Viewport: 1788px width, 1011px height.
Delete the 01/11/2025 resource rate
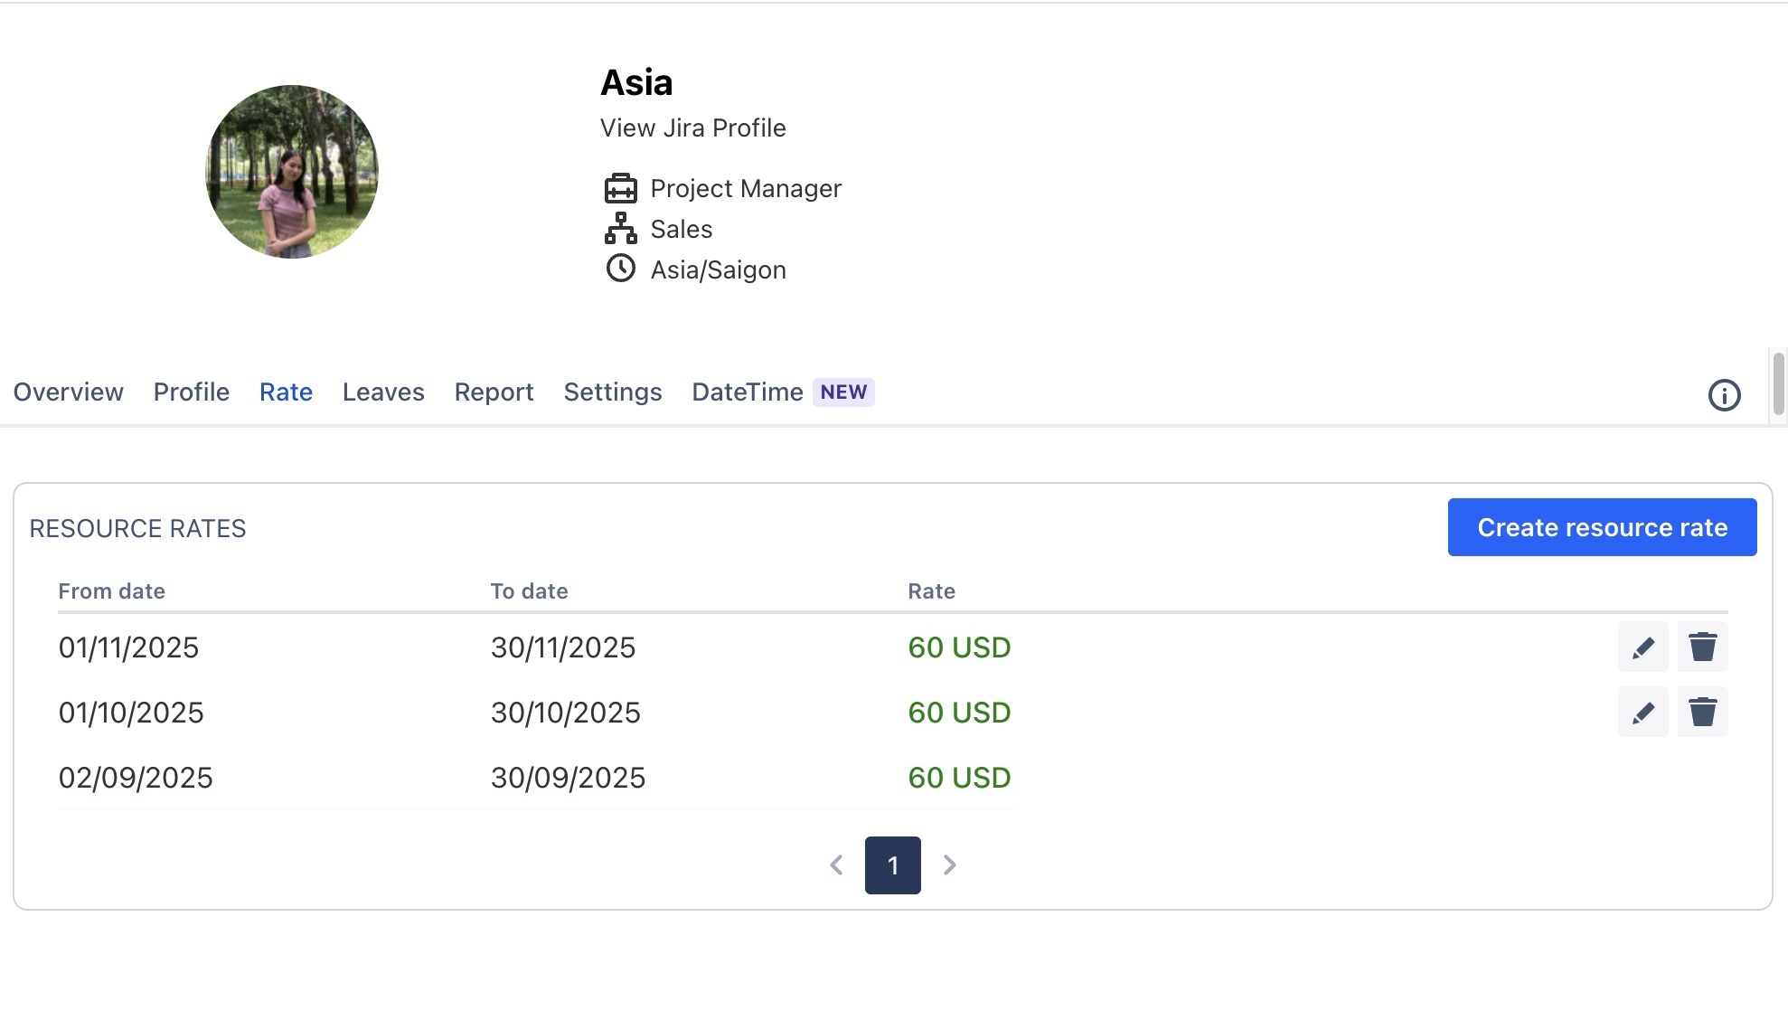pos(1702,647)
